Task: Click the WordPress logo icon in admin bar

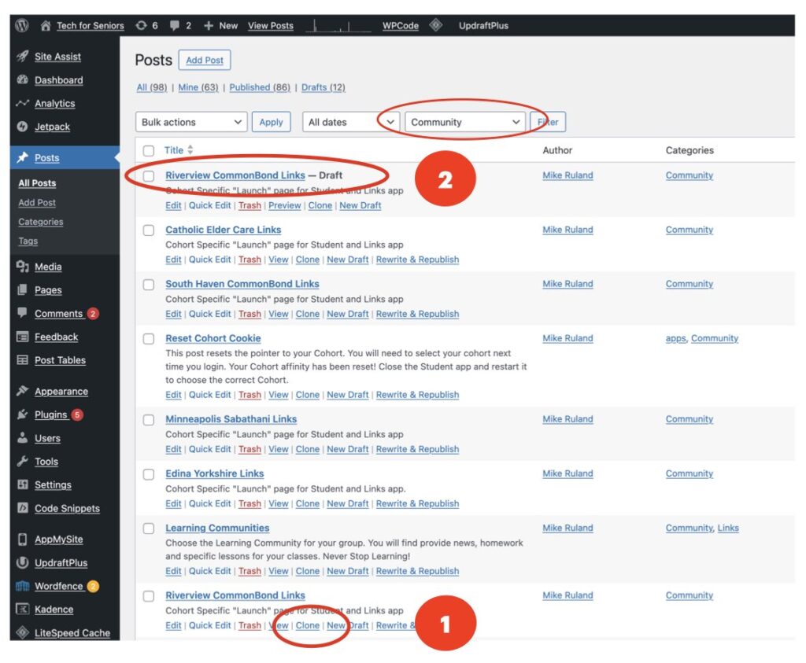Action: pos(22,25)
